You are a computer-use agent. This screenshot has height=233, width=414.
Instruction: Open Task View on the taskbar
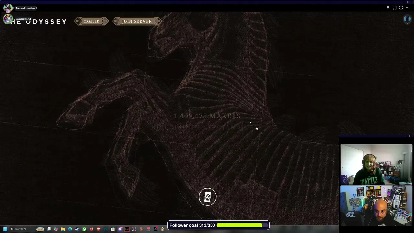[49, 229]
